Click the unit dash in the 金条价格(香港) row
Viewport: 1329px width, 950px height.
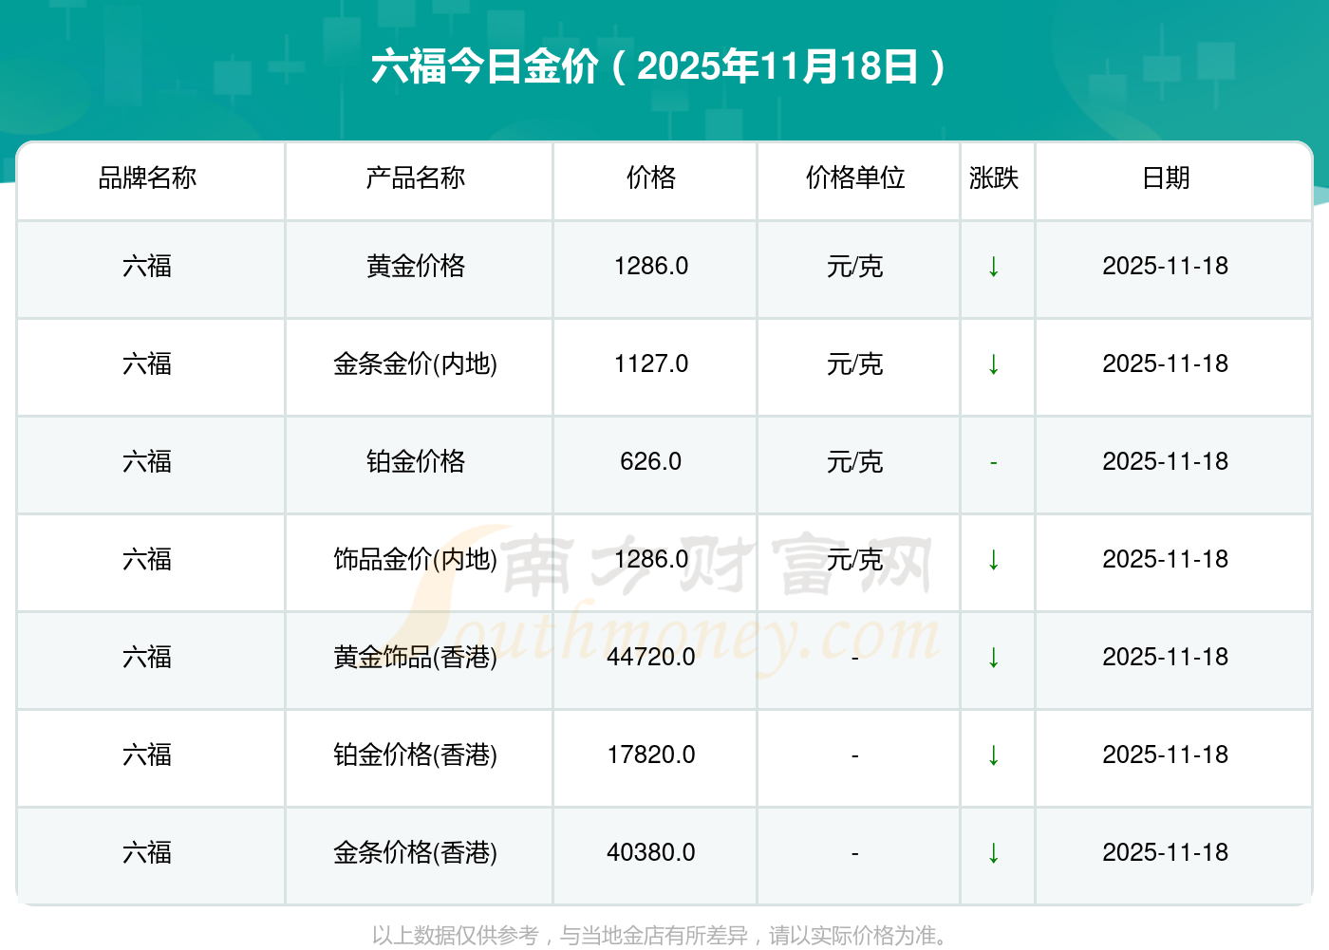[855, 853]
